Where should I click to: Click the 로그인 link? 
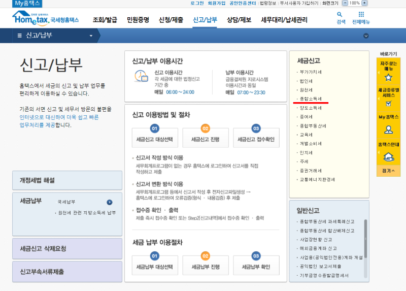coord(197,3)
